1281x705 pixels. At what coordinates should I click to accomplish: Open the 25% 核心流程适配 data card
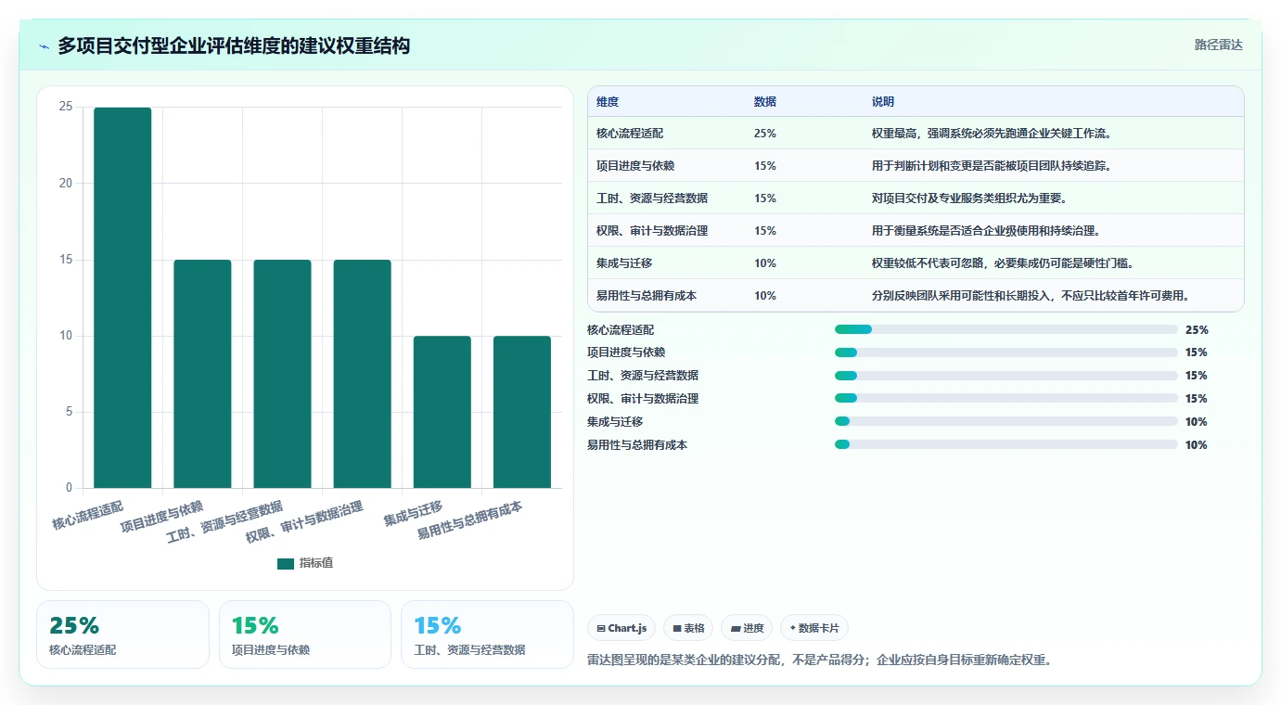point(122,634)
